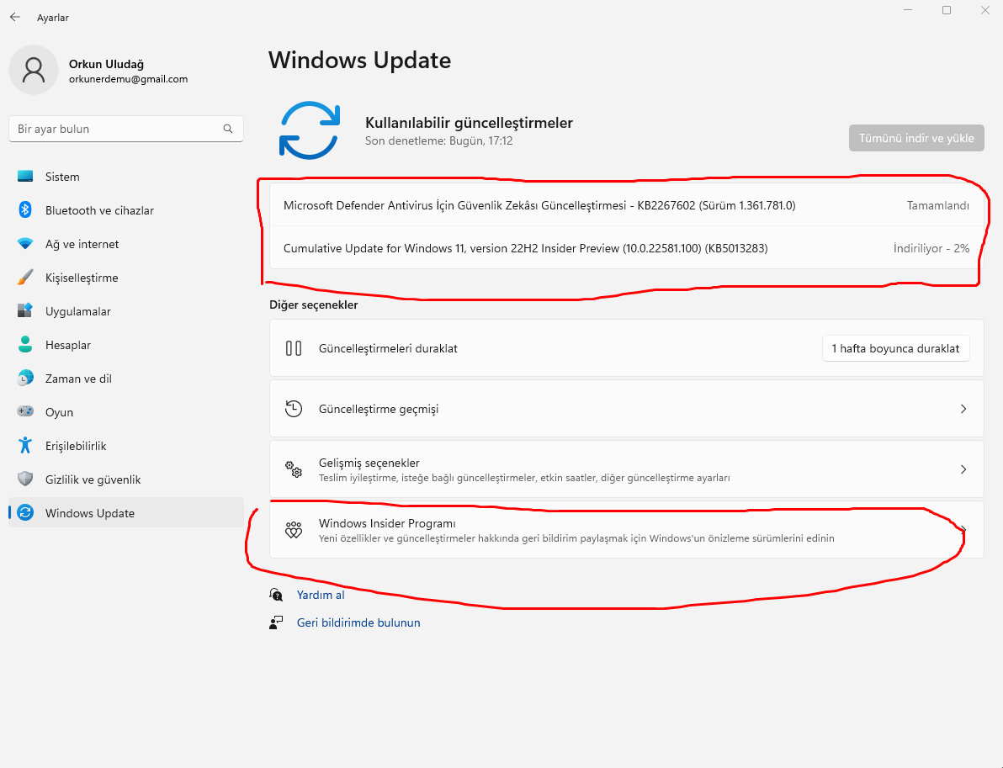Select Windows Update in sidebar
This screenshot has width=1003, height=768.
[126, 513]
